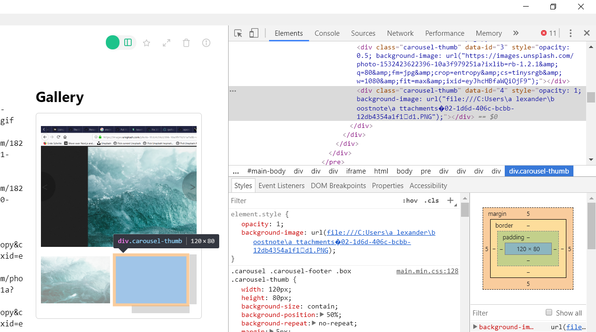Open the Performance tab

[x=445, y=33]
